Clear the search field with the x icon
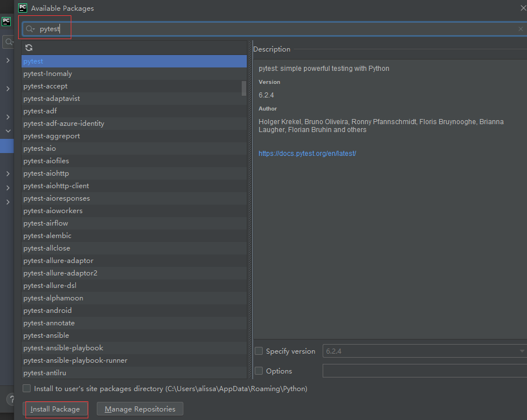 click(520, 28)
